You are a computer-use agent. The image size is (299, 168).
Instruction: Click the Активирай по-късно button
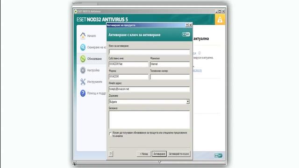tap(179, 154)
